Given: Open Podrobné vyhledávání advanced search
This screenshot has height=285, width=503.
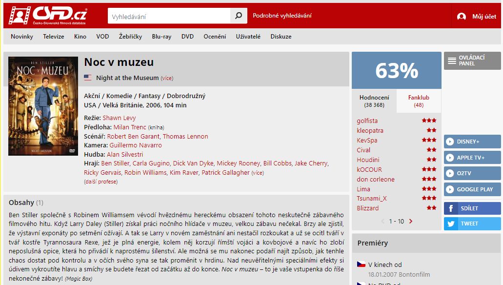Looking at the screenshot, I should coord(282,16).
